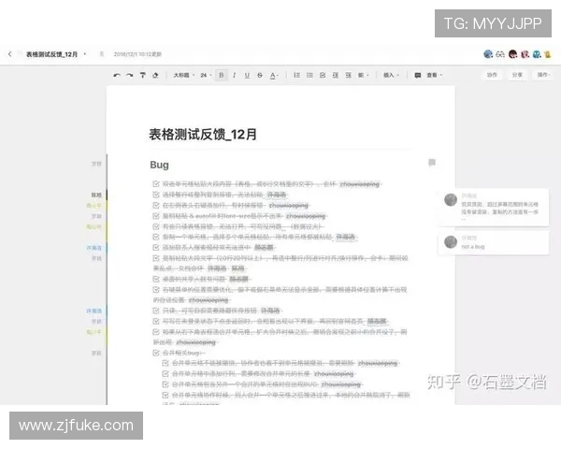Toggle checkbox for '合并单元格不锁整格' sub-item
The width and height of the screenshot is (561, 449).
[165, 363]
